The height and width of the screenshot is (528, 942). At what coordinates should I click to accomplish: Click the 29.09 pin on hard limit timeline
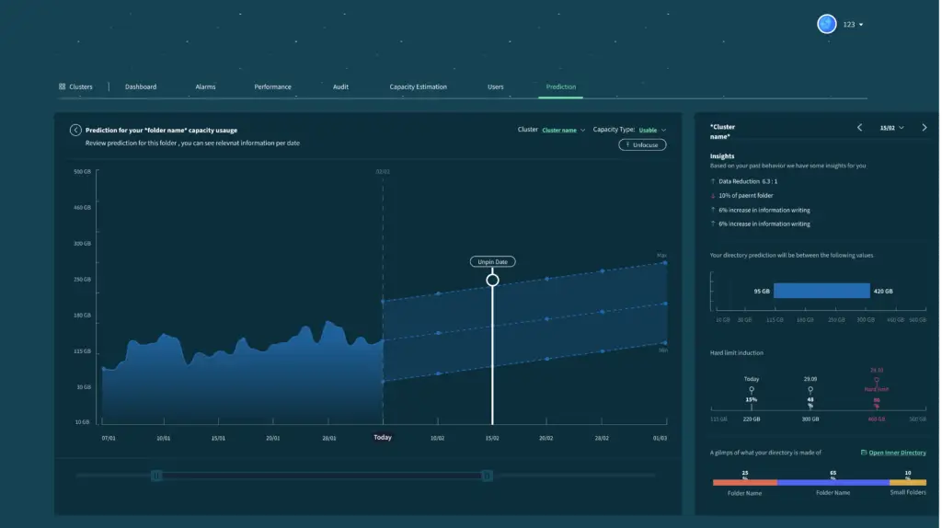pyautogui.click(x=810, y=389)
